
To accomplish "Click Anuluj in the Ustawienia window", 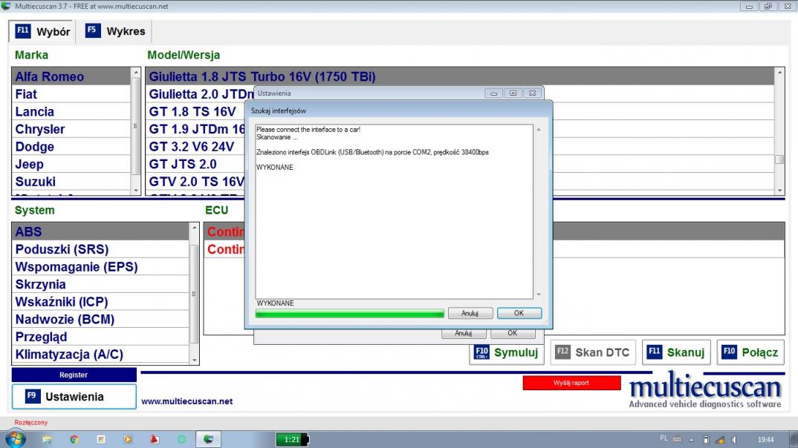I will point(464,333).
